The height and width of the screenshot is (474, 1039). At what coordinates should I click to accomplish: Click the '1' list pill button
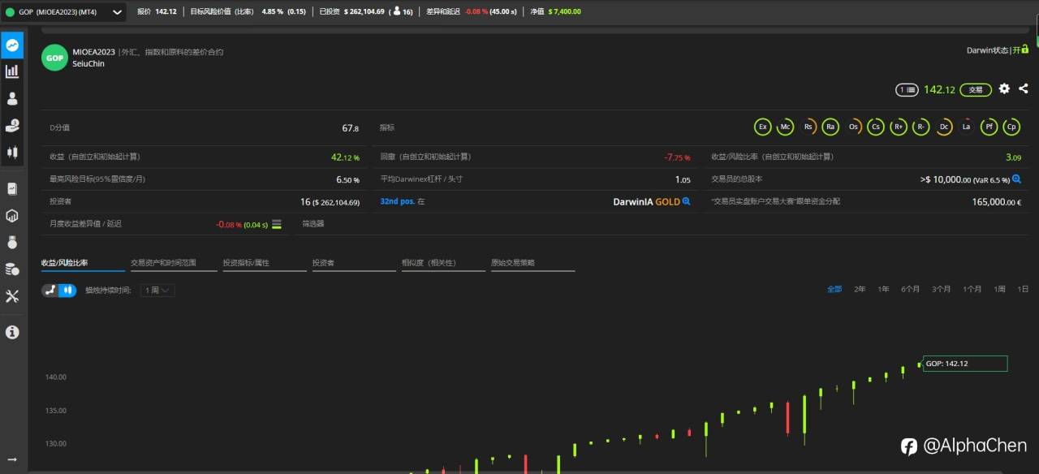907,89
